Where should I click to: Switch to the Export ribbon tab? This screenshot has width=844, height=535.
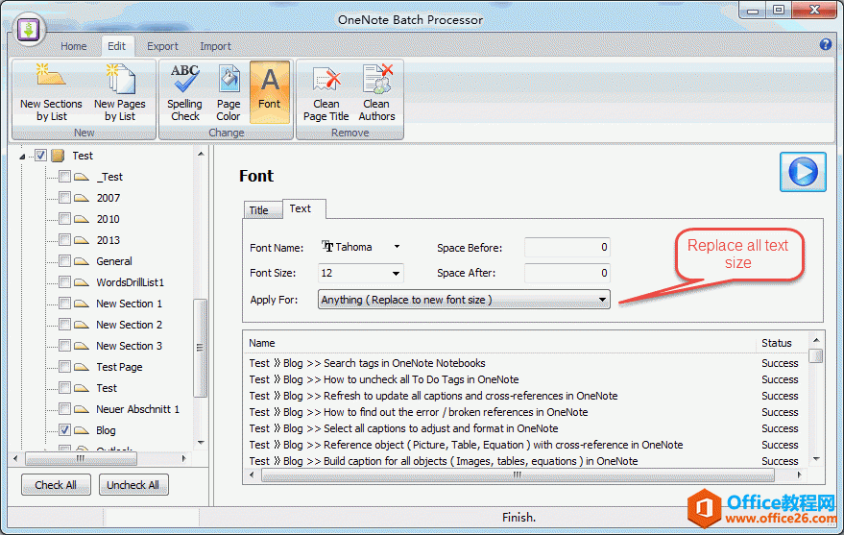click(x=162, y=46)
